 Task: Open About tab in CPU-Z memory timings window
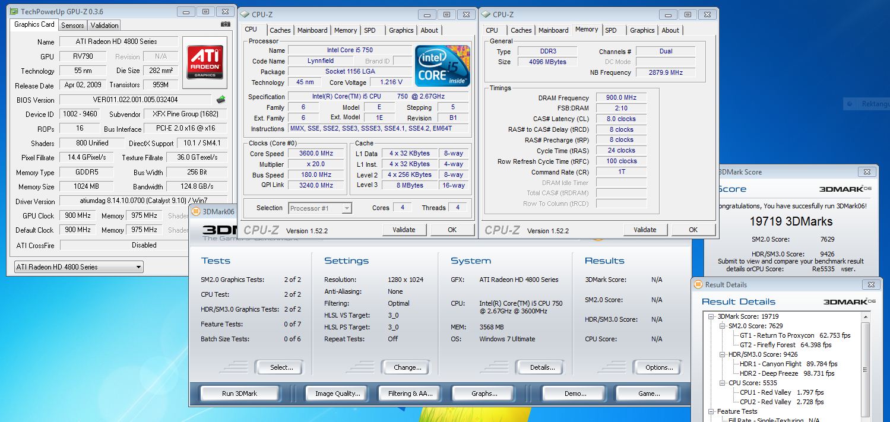(670, 30)
